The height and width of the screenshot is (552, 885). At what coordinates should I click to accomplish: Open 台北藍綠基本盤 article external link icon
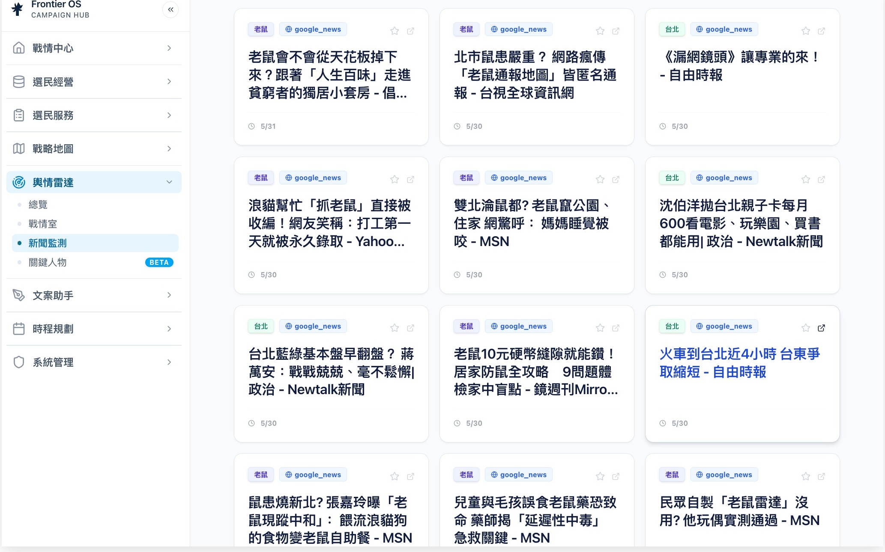(x=410, y=328)
